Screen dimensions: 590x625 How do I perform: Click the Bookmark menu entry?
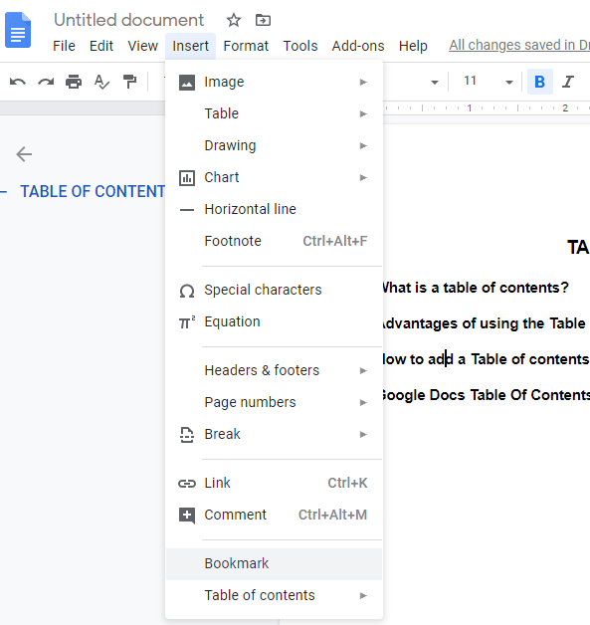274,563
